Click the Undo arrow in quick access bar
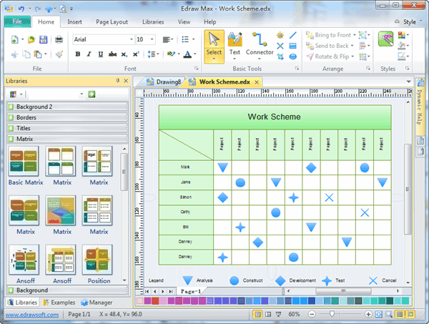The height and width of the screenshot is (324, 429). [21, 9]
